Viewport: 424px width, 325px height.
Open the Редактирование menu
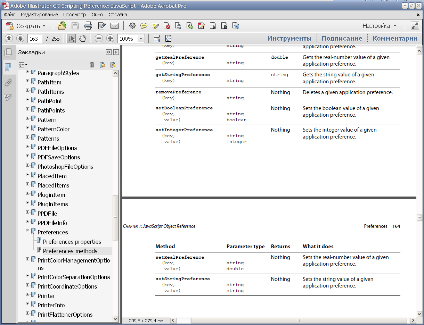(x=39, y=15)
